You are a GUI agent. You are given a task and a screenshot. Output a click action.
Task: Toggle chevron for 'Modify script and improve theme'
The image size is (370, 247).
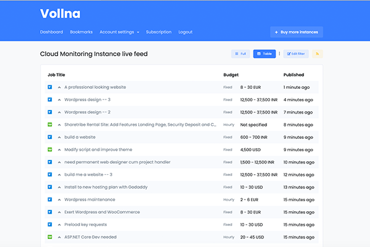tap(59, 150)
